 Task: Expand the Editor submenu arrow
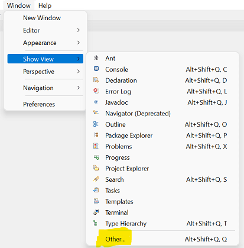(79, 30)
